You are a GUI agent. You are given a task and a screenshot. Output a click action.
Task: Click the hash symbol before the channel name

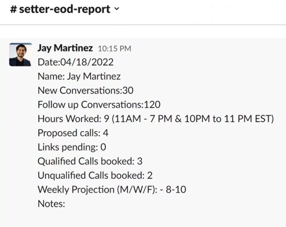(x=13, y=10)
